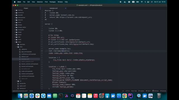Expand the mosquitto folder arrow
This screenshot has width=179, height=100.
point(15,30)
